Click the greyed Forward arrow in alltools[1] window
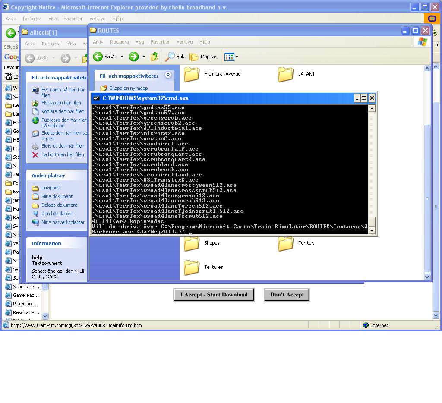This screenshot has height=403, width=442. point(66,58)
